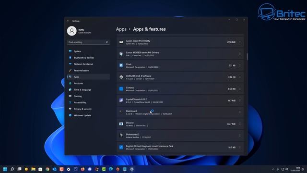Open the Windows Start menu

tap(5, 169)
